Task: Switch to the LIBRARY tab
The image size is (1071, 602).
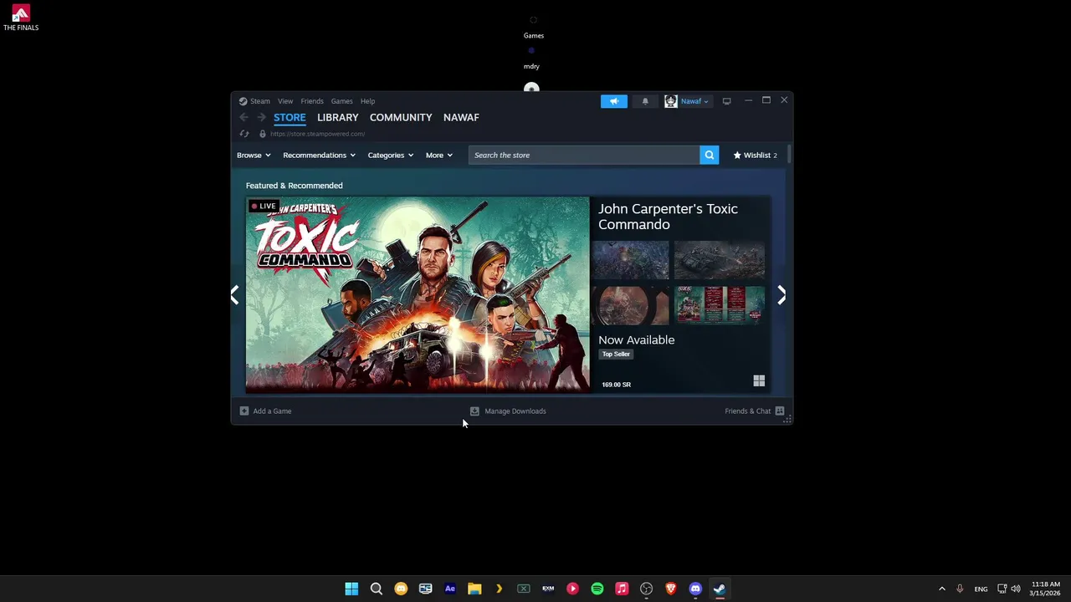Action: tap(337, 117)
